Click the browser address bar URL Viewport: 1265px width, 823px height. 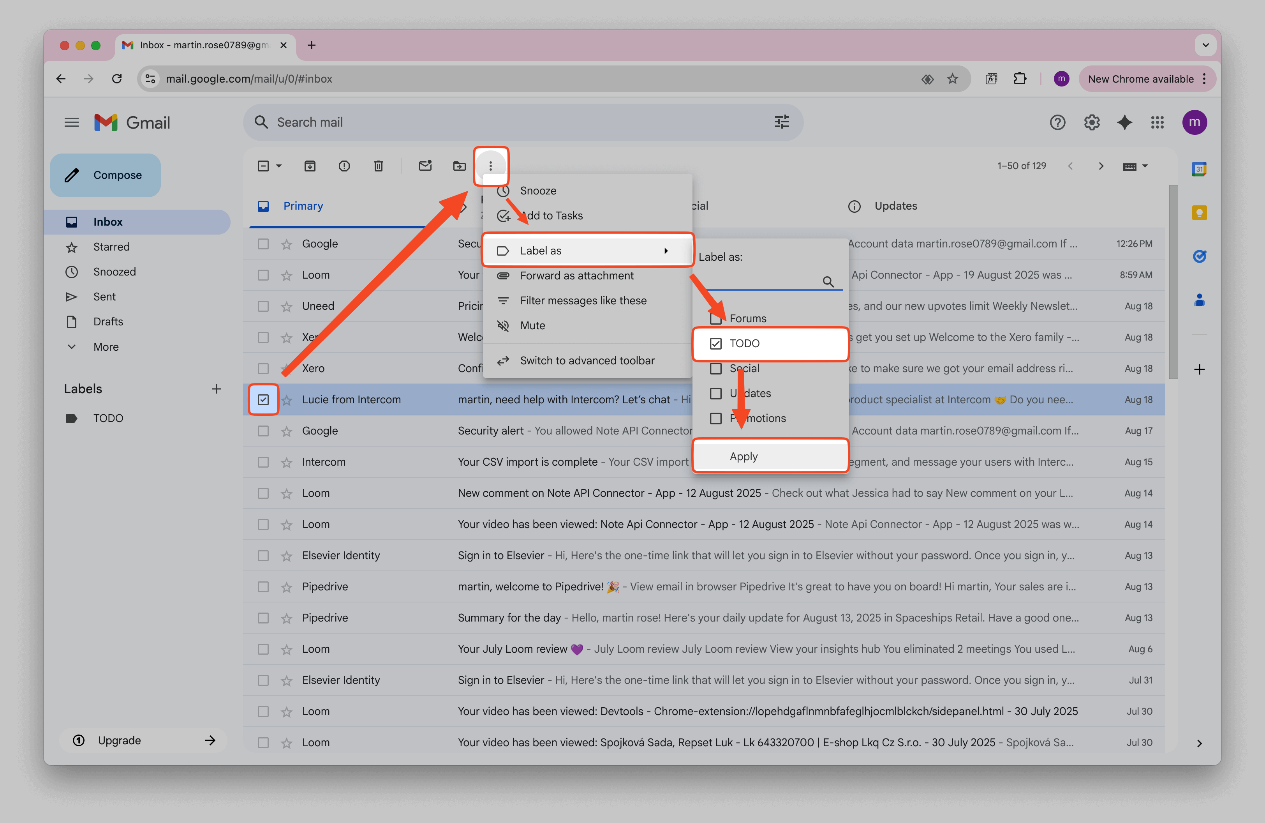(x=249, y=79)
